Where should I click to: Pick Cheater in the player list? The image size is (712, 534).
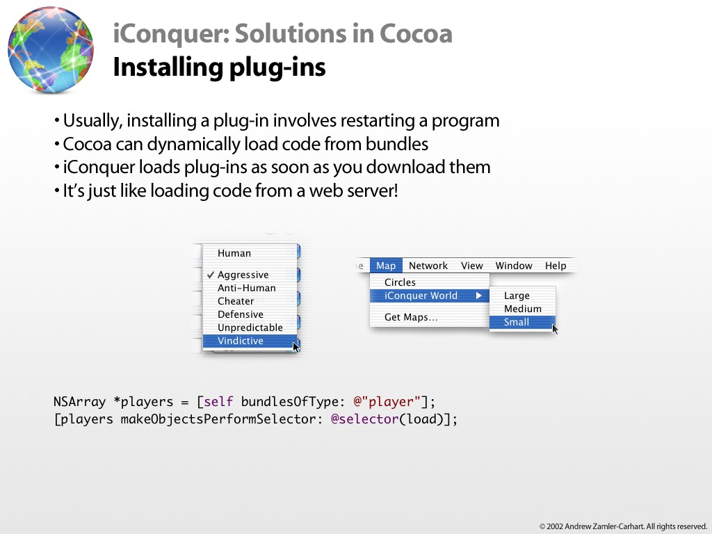pos(236,301)
